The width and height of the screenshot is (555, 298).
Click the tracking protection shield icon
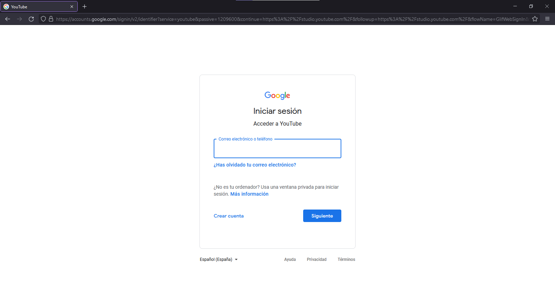(x=43, y=19)
